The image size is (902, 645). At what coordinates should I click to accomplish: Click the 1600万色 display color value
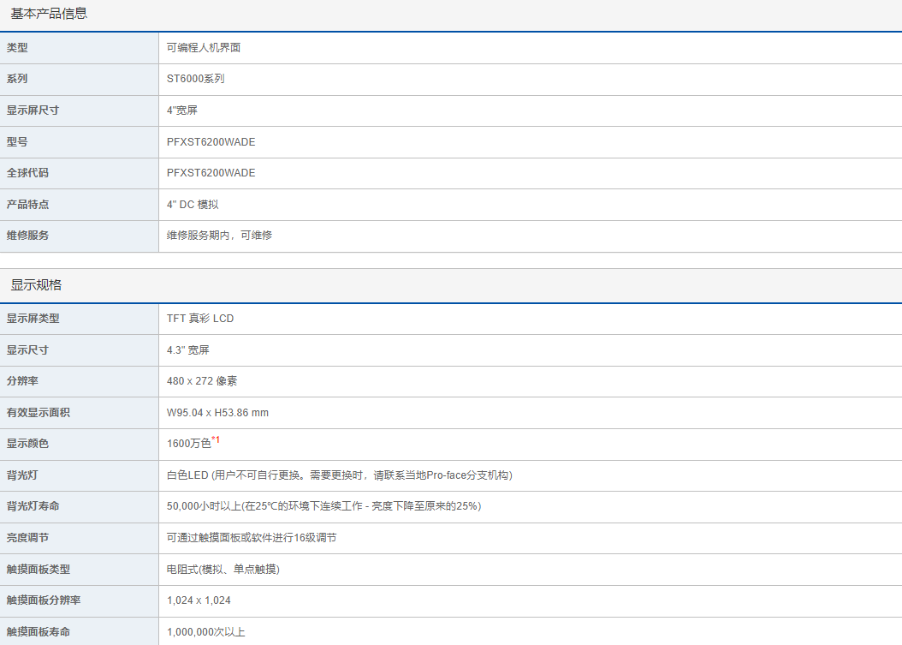[x=188, y=445]
